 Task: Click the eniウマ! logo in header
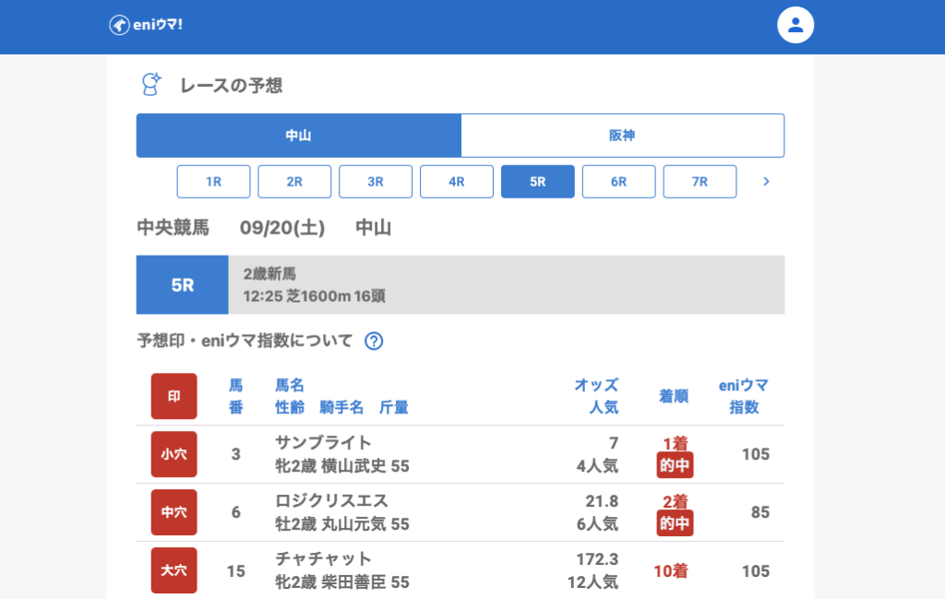click(146, 25)
